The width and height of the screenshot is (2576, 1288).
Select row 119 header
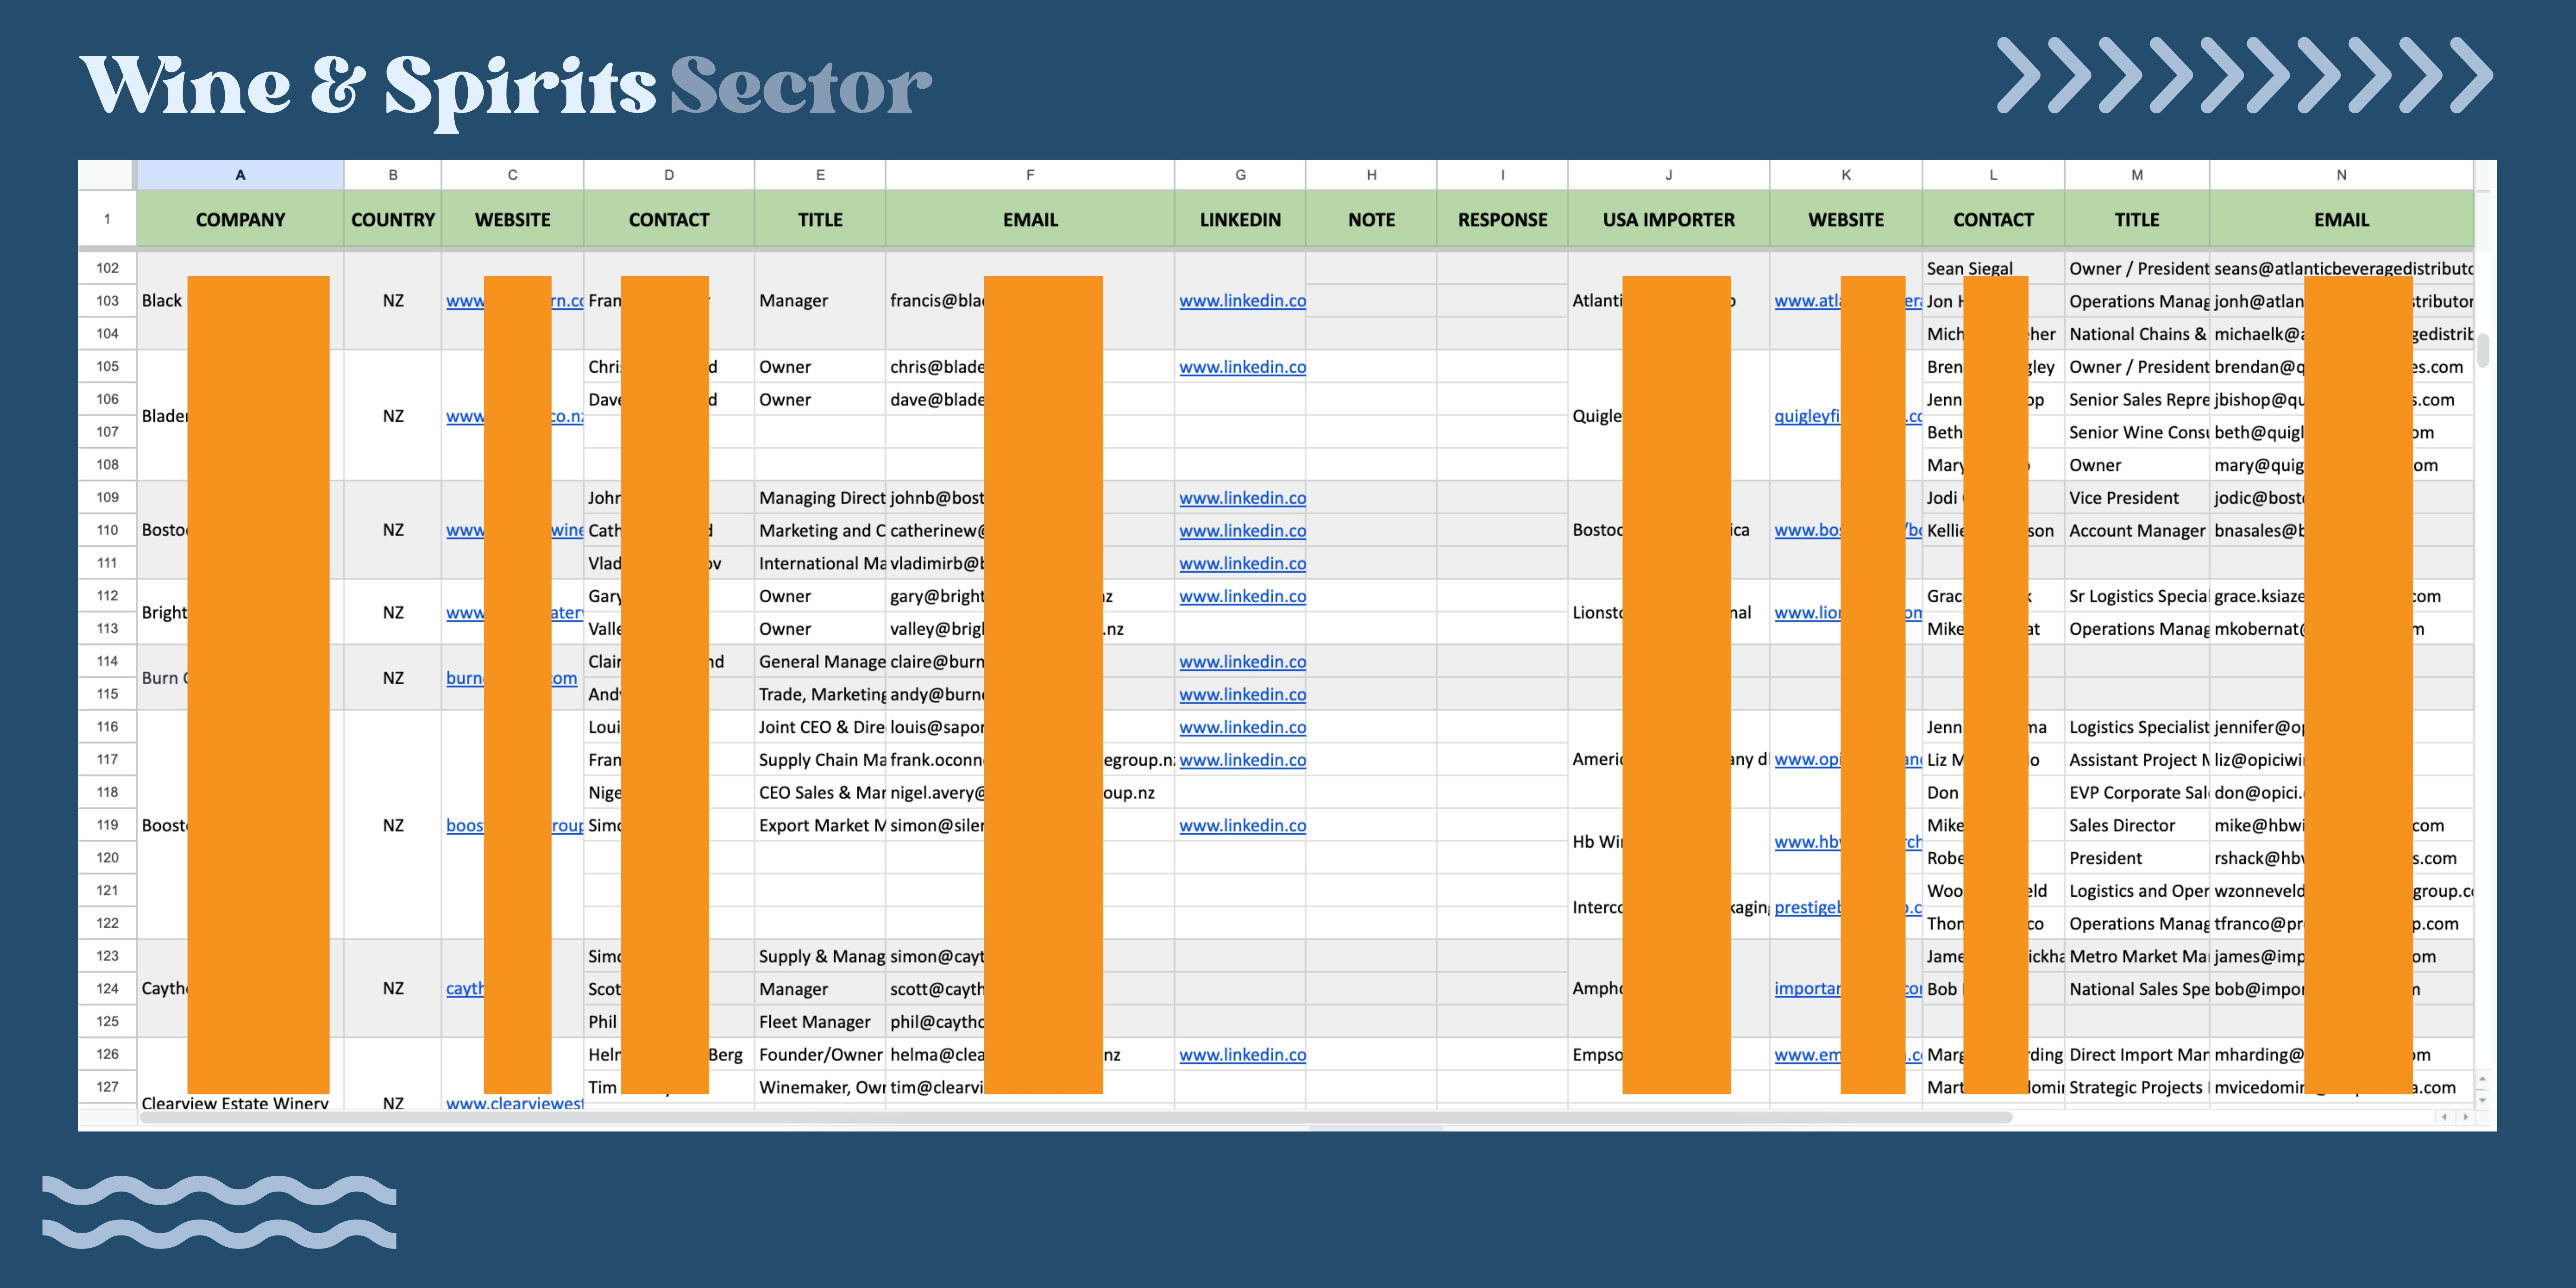tap(107, 825)
